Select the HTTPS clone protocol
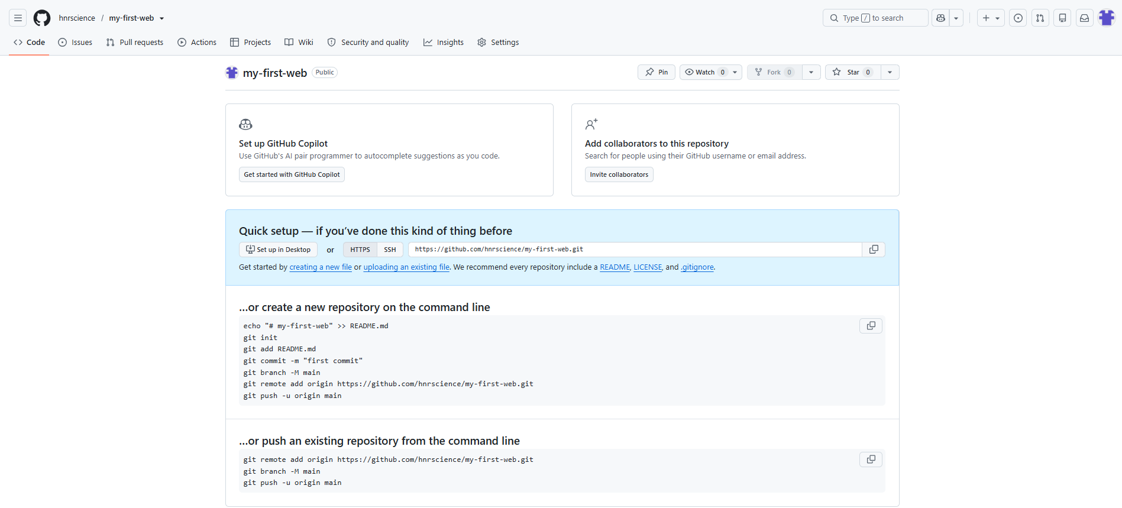1122x508 pixels. point(360,250)
